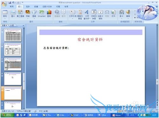The width and height of the screenshot is (159, 118).
Task: Click the 中文(台灣) language indicator
Action: tap(44, 111)
